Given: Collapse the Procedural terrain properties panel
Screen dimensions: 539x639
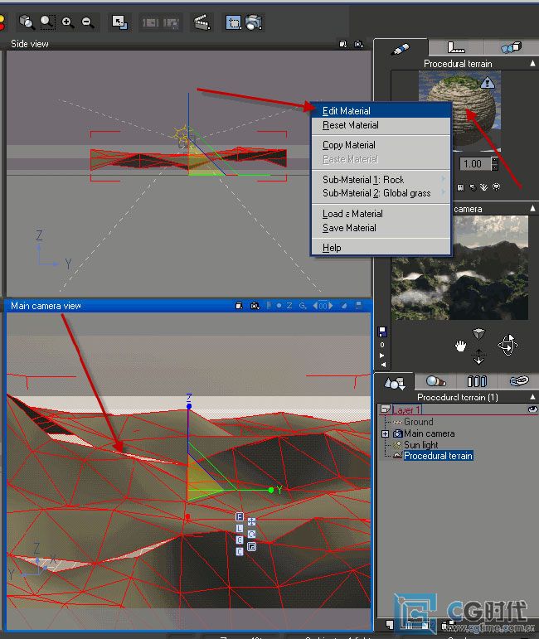Looking at the screenshot, I should (532, 64).
